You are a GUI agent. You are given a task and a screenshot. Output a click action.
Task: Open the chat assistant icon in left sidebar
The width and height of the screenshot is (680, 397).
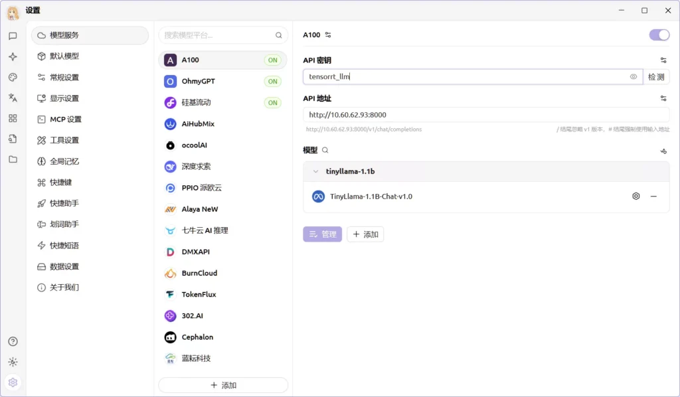[13, 36]
